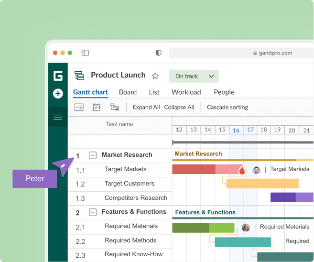Star the Product Launch project as favorite

click(x=155, y=76)
